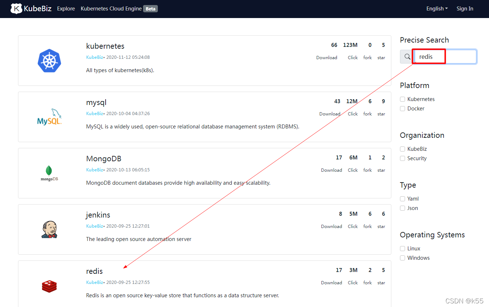Select the Linux operating system checkbox
The width and height of the screenshot is (489, 307).
(403, 249)
